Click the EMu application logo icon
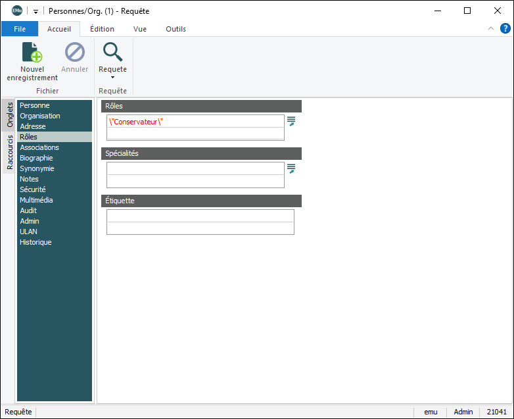Screen dimensions: 514x419 pyautogui.click(x=16, y=11)
